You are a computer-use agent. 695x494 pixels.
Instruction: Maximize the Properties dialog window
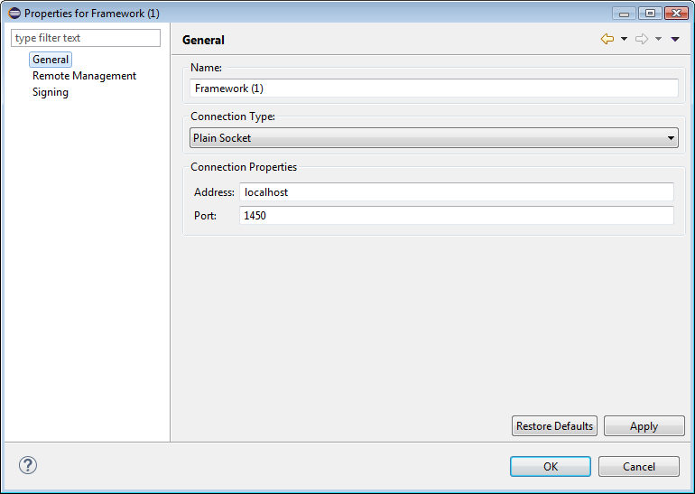click(x=649, y=13)
